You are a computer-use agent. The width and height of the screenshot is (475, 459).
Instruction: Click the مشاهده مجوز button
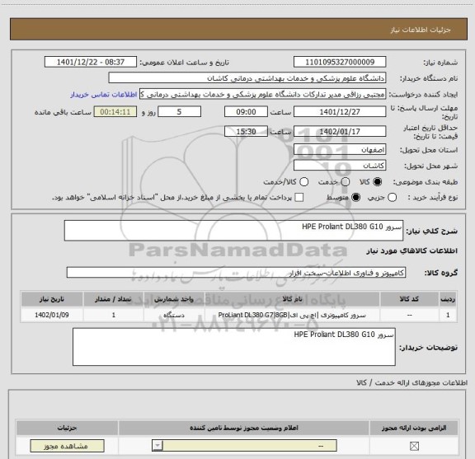[x=67, y=446]
